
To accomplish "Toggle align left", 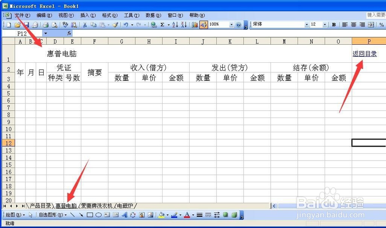I will point(345,25).
